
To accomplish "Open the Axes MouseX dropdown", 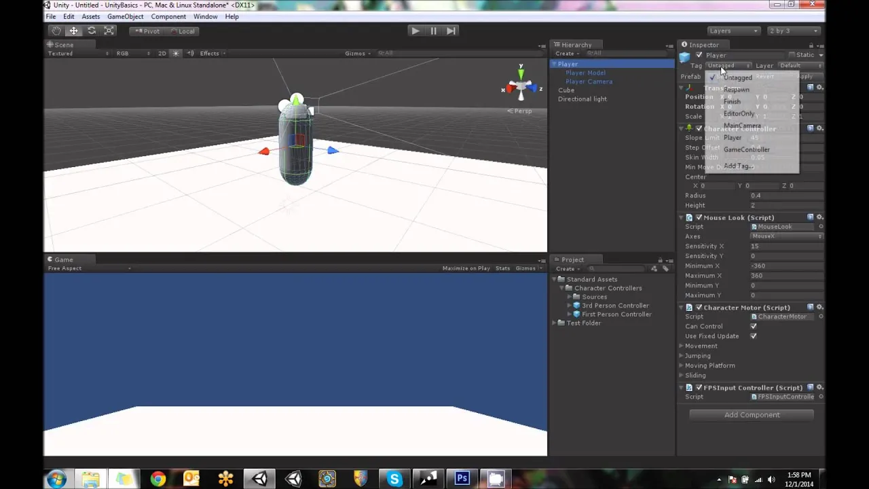I will pyautogui.click(x=786, y=236).
